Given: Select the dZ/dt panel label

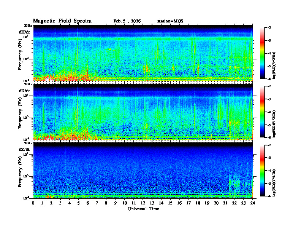Looking at the screenshot, I should pyautogui.click(x=24, y=149).
